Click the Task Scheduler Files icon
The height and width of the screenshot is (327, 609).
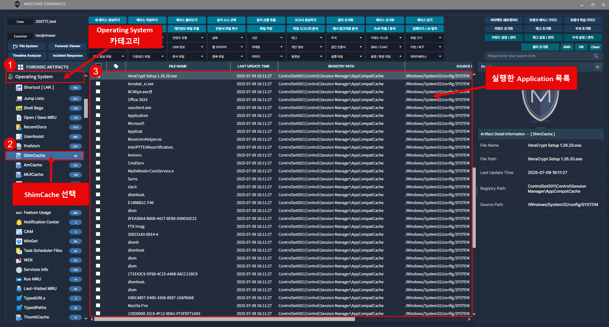pyautogui.click(x=19, y=251)
